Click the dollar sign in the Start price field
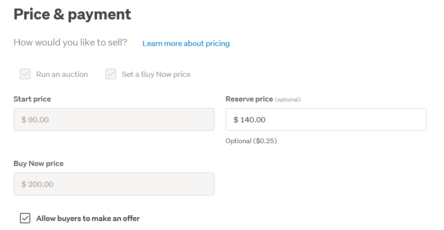The height and width of the screenshot is (230, 444). coord(24,120)
